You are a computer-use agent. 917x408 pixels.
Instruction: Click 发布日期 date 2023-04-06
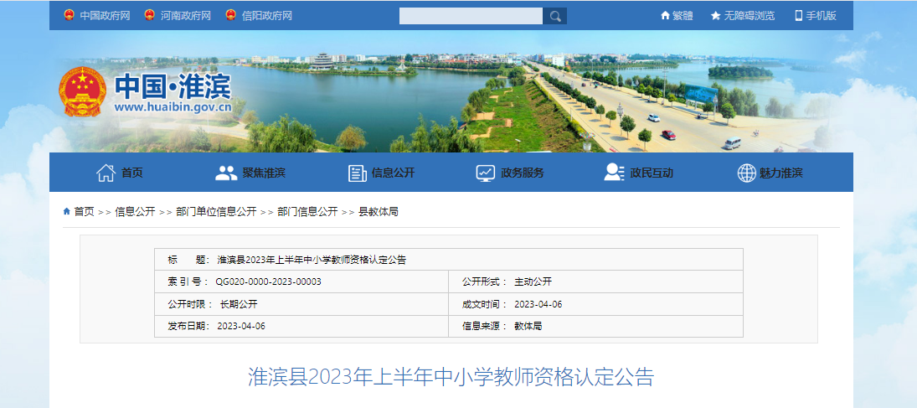click(x=241, y=327)
